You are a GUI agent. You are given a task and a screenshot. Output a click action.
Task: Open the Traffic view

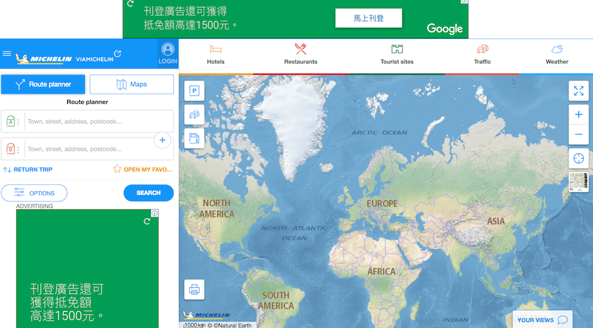tap(482, 55)
